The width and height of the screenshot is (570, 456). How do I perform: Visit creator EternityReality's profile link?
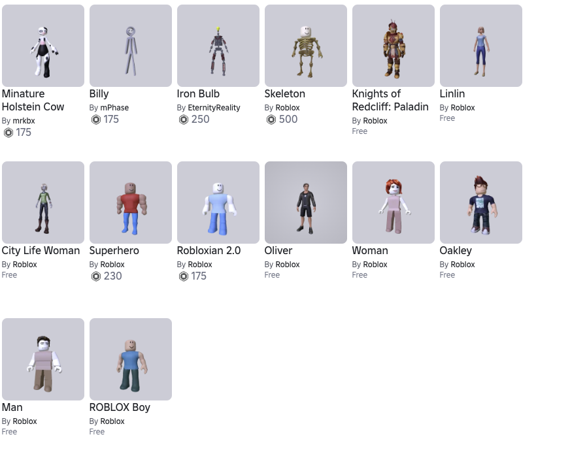[x=214, y=108]
